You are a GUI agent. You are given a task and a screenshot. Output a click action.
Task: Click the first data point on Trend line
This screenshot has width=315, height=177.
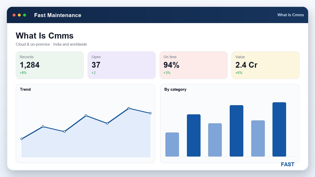point(22,139)
